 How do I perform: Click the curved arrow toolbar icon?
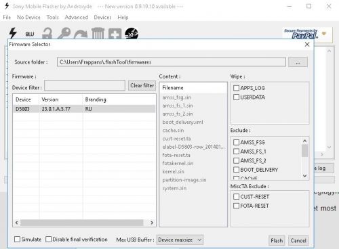click(x=81, y=35)
